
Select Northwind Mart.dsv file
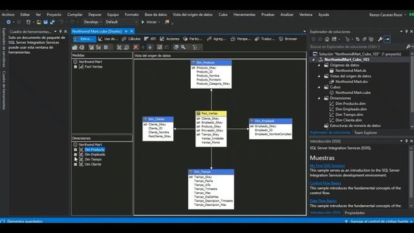pos(352,82)
